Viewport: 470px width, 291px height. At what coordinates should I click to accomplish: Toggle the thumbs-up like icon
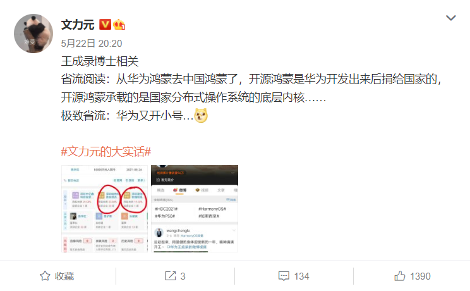click(x=399, y=276)
